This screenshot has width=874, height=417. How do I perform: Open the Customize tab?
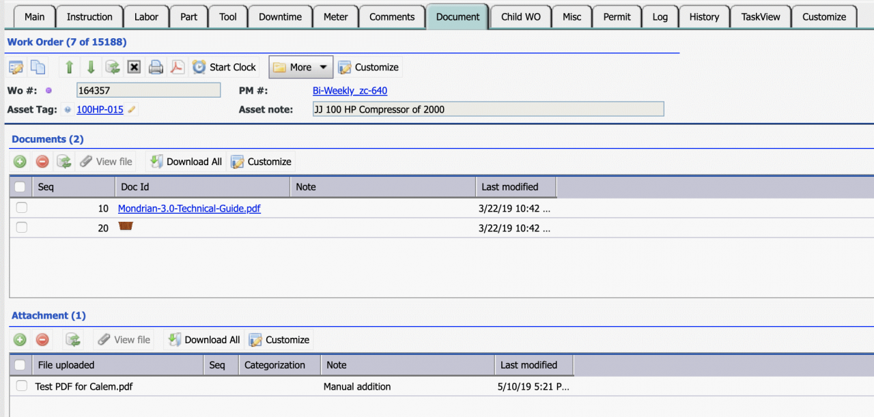pyautogui.click(x=824, y=17)
